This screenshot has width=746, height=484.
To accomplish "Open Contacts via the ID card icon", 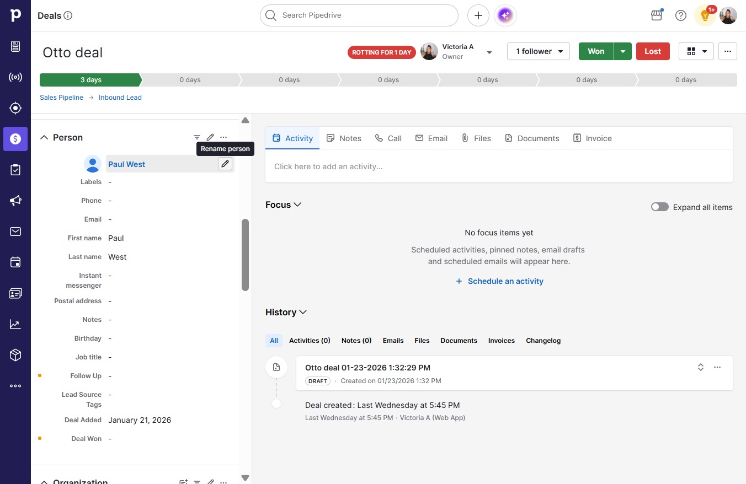I will (x=15, y=293).
